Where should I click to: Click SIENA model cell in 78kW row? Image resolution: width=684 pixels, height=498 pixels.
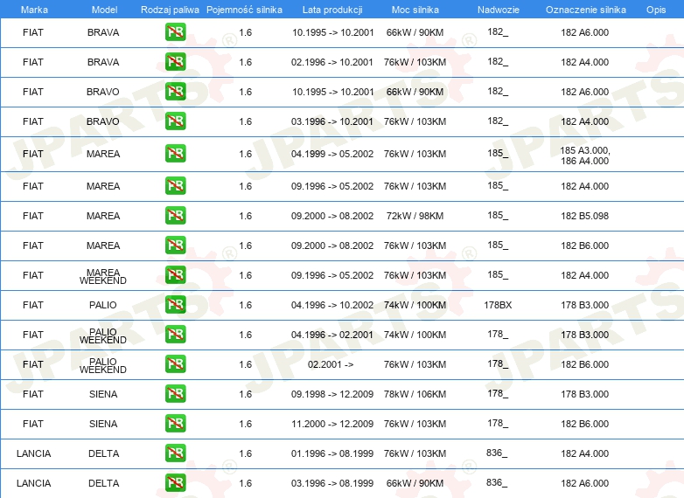[103, 394]
